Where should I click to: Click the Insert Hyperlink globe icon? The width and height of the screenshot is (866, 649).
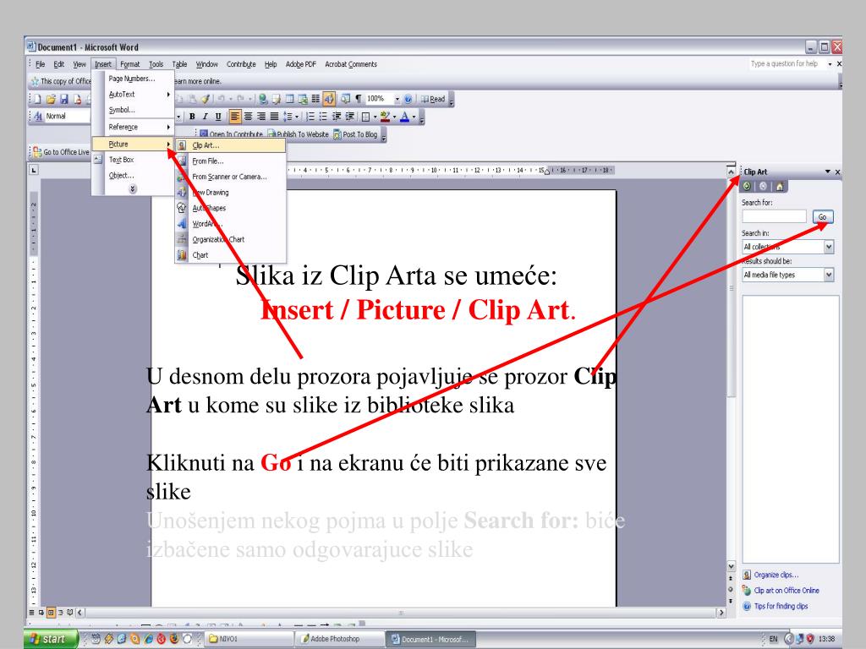(x=263, y=100)
